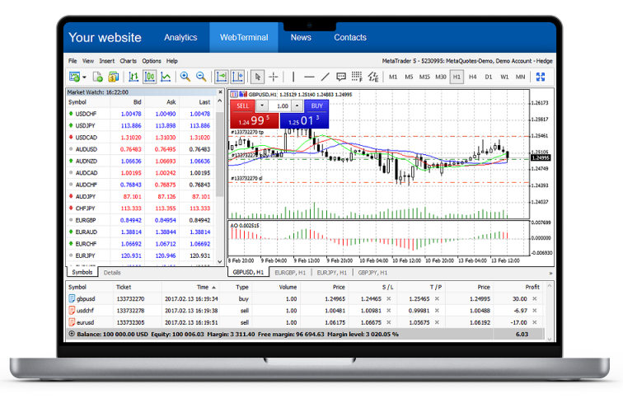Decrease trade volume with down arrow
623x403 pixels.
coord(262,106)
